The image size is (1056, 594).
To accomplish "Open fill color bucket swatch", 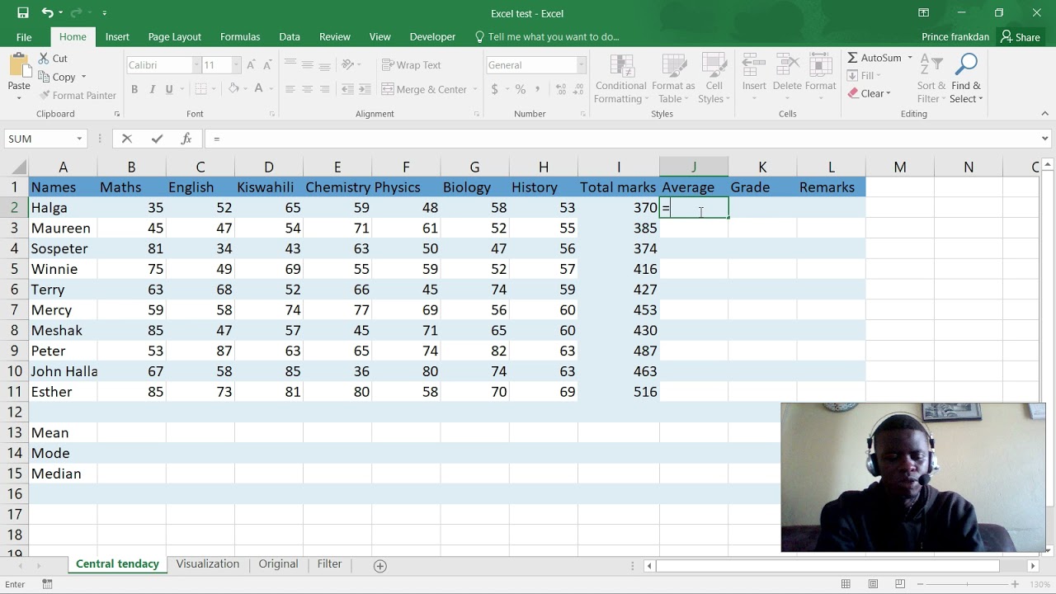I will pyautogui.click(x=233, y=89).
